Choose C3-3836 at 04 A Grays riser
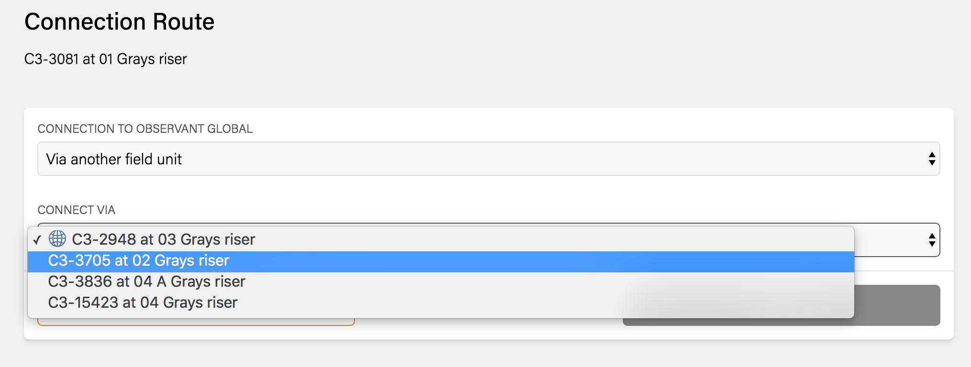The width and height of the screenshot is (971, 367). (146, 282)
